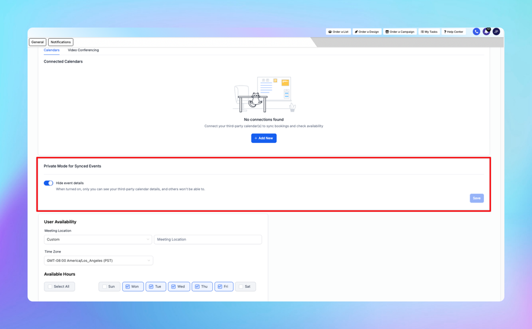The image size is (532, 329).
Task: Uncheck the Fri availability checkbox
Action: (x=220, y=287)
